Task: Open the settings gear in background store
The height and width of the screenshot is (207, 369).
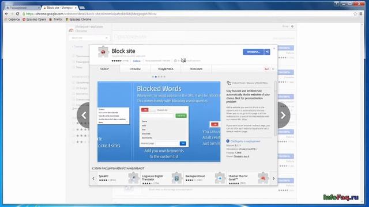Action: [292, 26]
